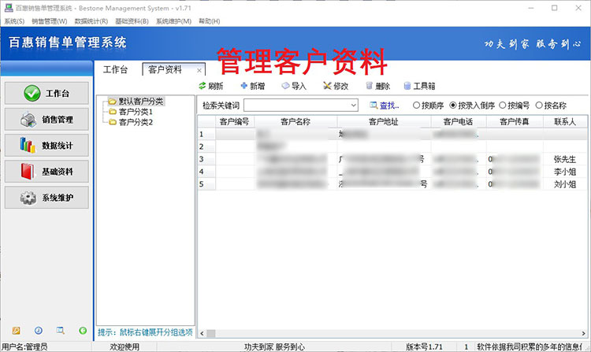This screenshot has height=352, width=591.
Task: Select row number 5 header
Action: pyautogui.click(x=206, y=184)
